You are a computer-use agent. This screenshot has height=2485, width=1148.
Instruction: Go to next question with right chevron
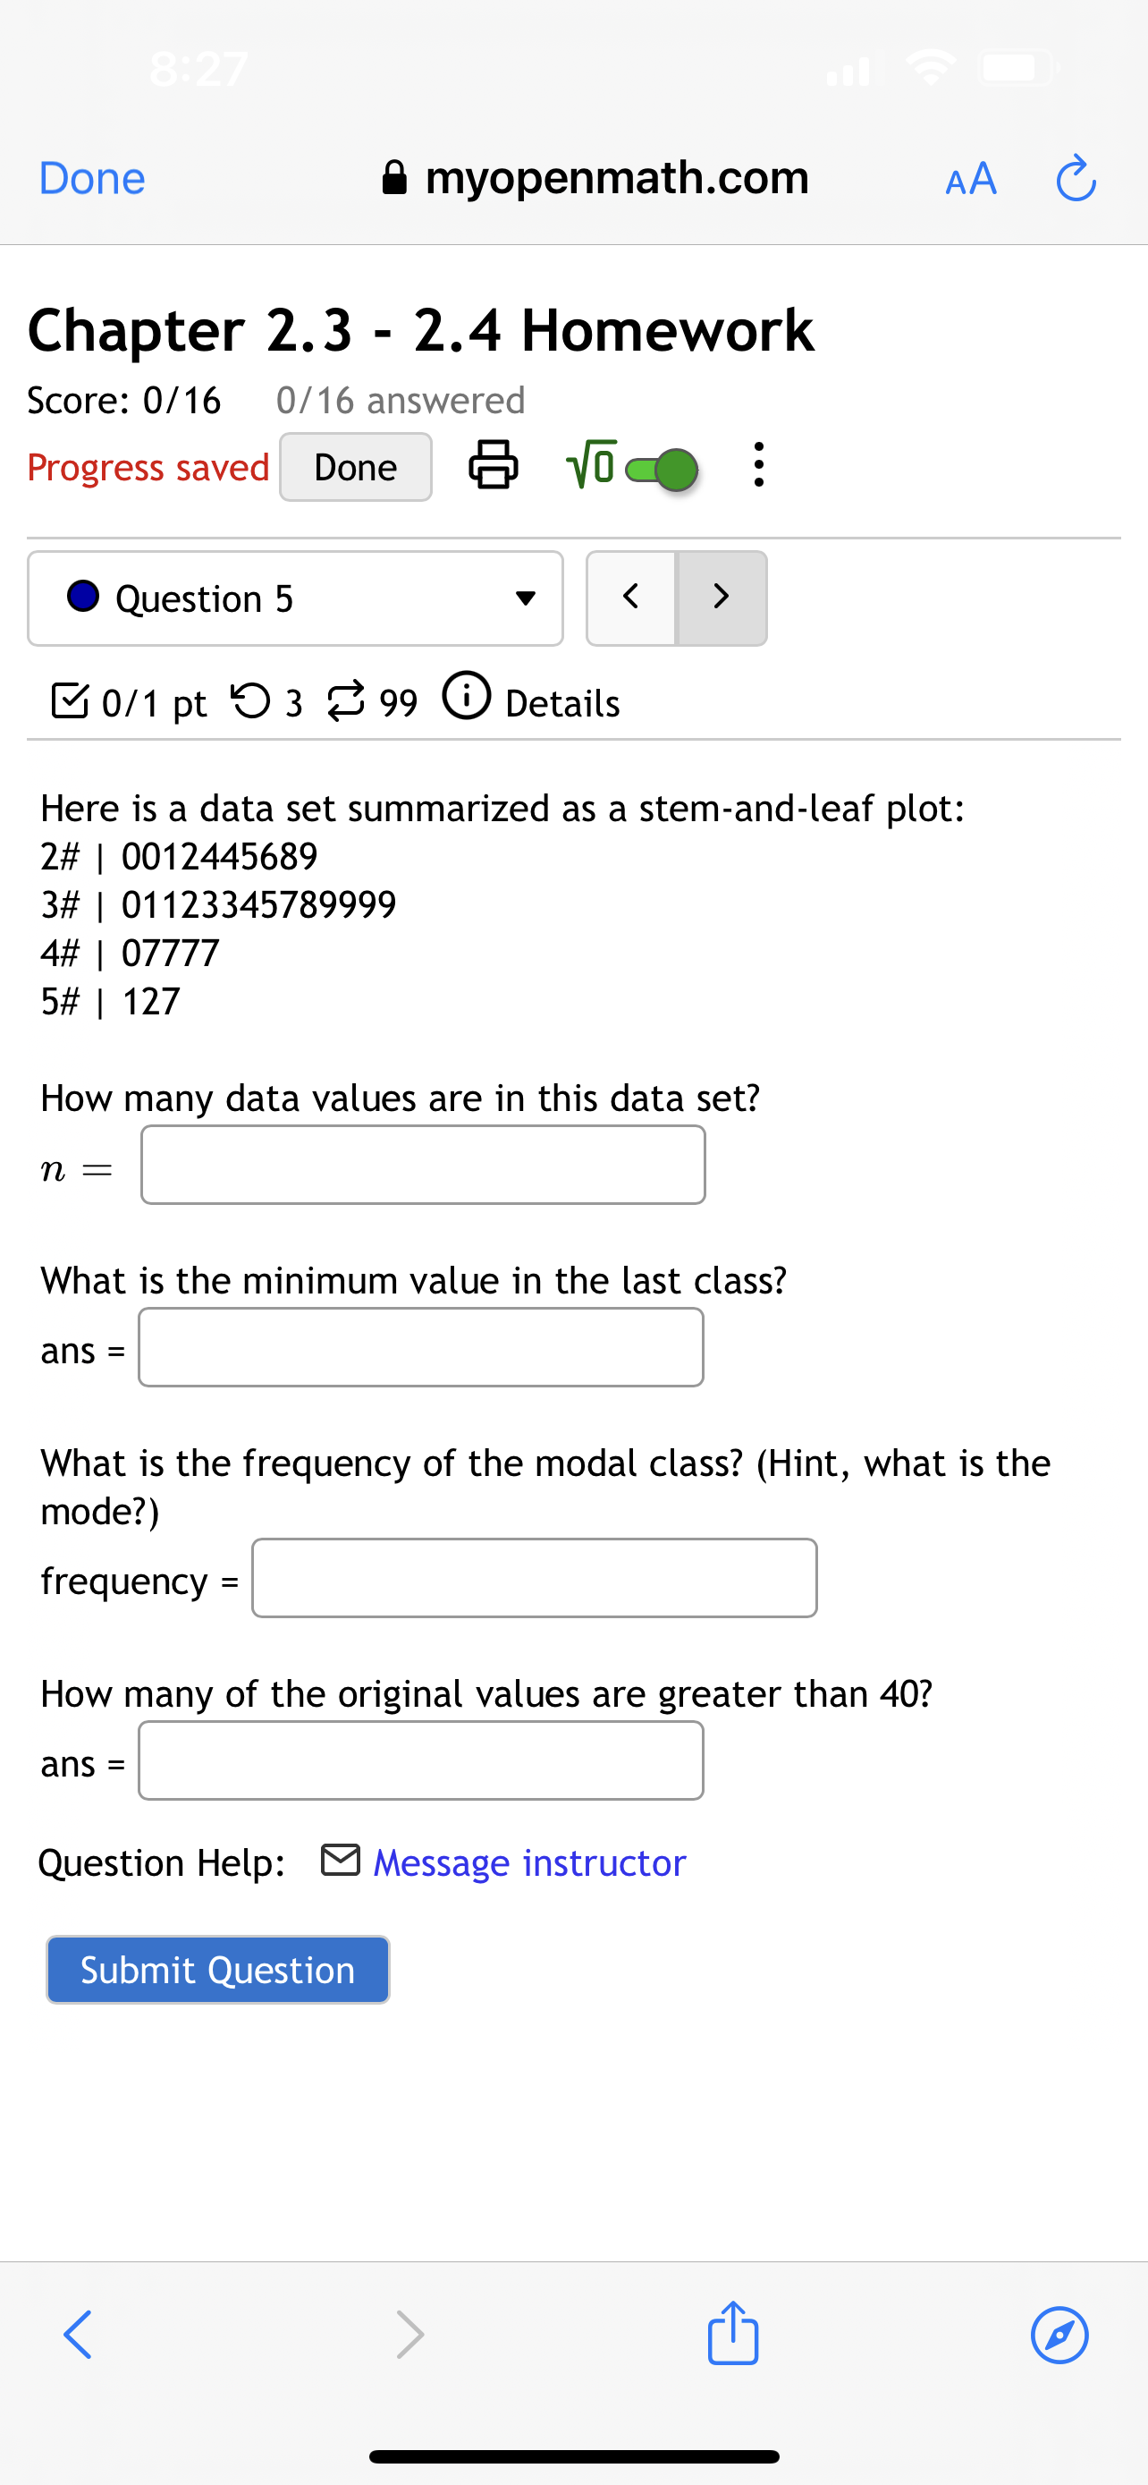click(721, 598)
